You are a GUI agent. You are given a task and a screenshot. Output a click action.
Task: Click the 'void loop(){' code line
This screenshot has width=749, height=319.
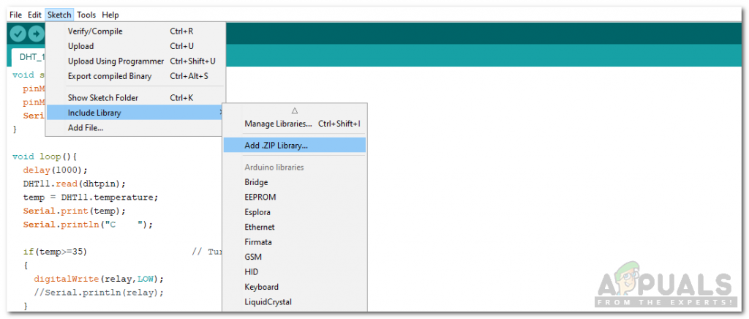[45, 156]
